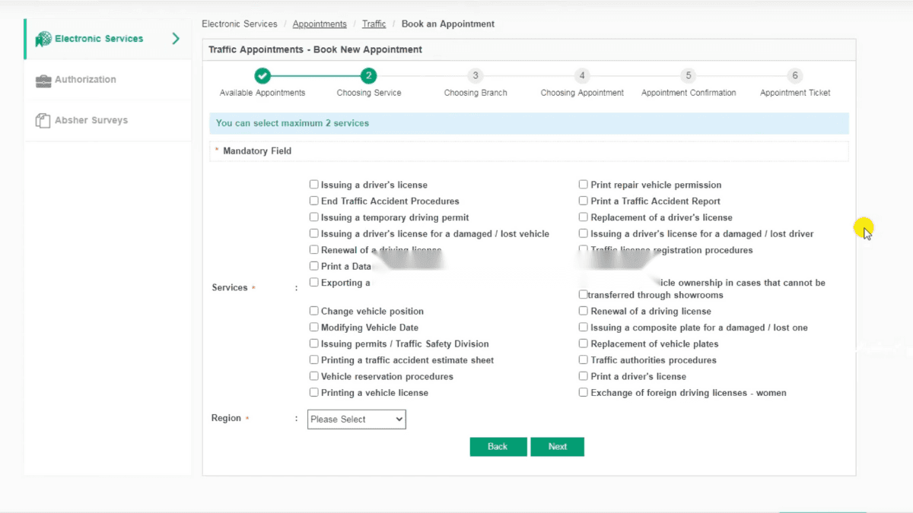Go to the Appointment Ticket step
Image resolution: width=913 pixels, height=513 pixels.
point(795,76)
